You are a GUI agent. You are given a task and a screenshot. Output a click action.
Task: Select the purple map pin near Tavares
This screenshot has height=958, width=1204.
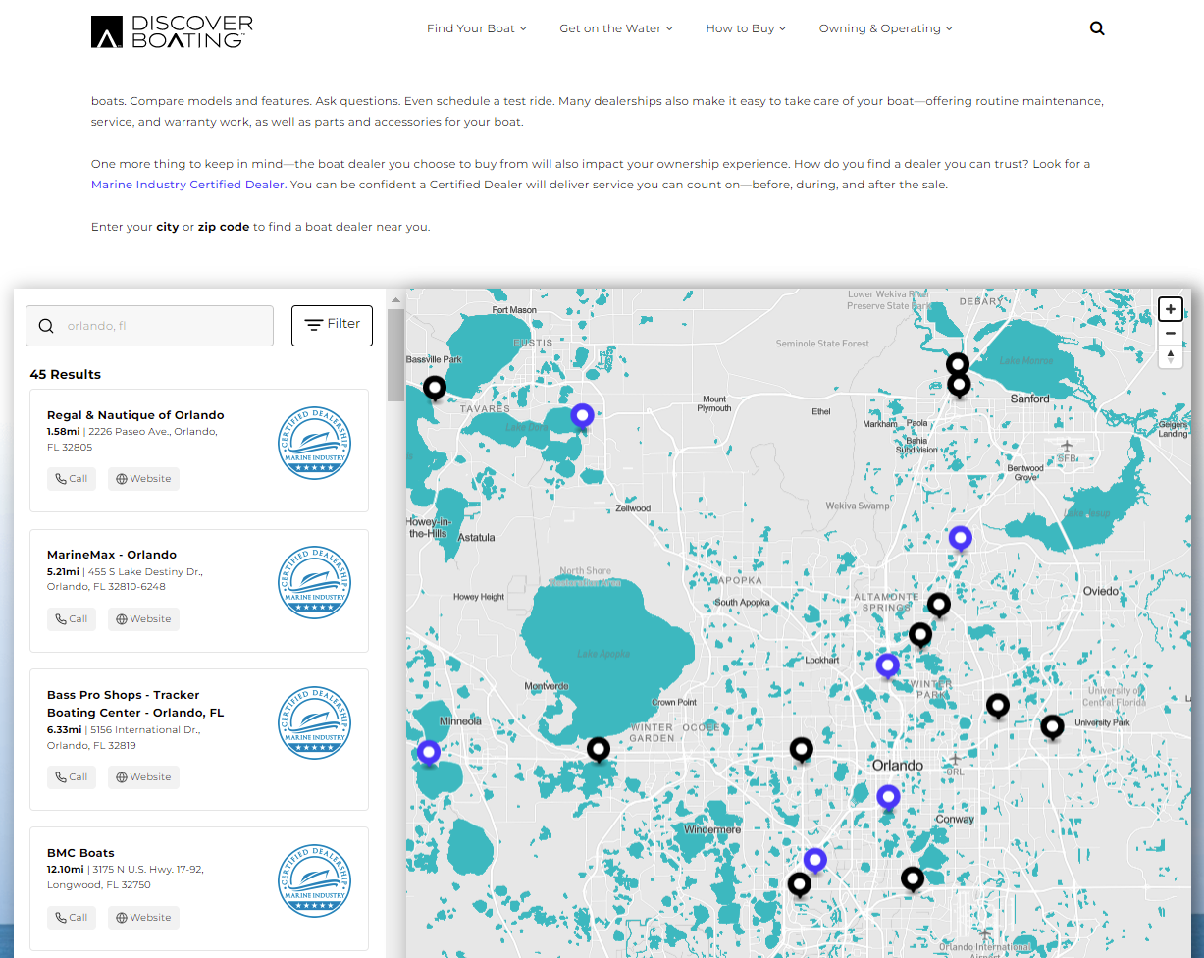tap(583, 416)
